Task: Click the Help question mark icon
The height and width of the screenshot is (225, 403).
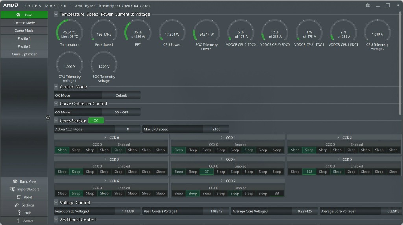Action: (19, 213)
